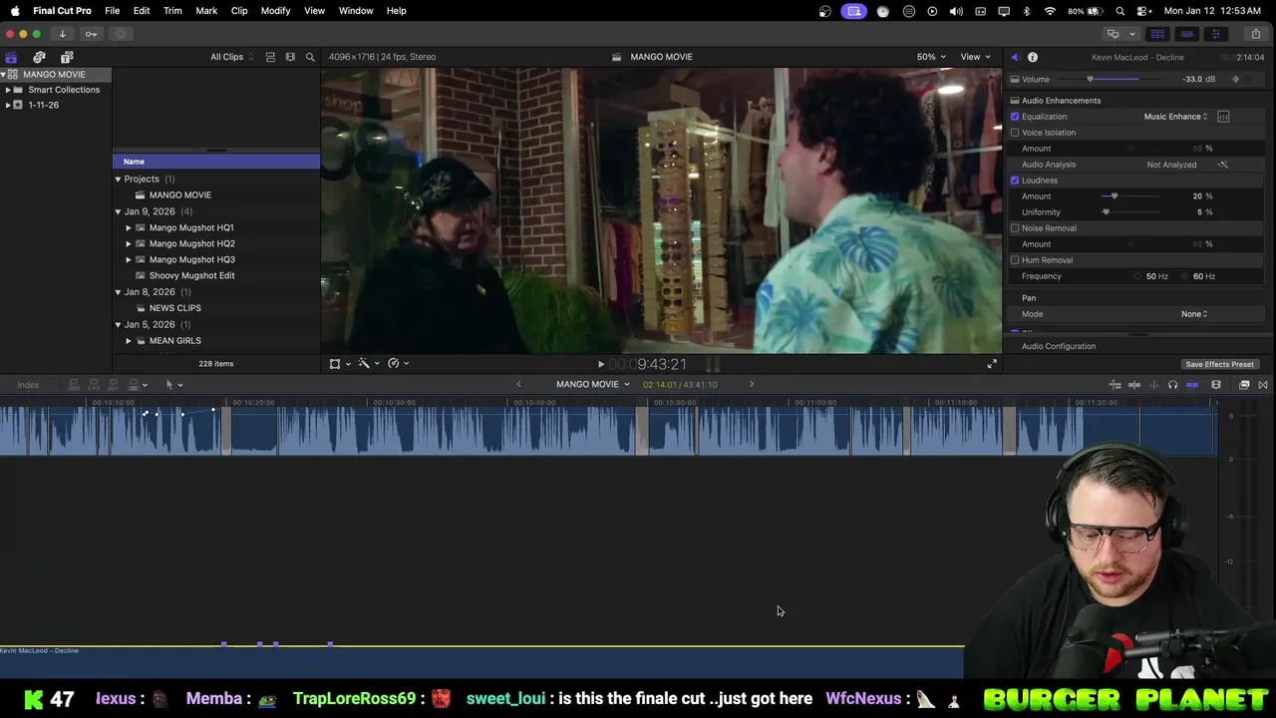Disable the Loudness checkbox
This screenshot has height=718, width=1276.
tap(1015, 180)
